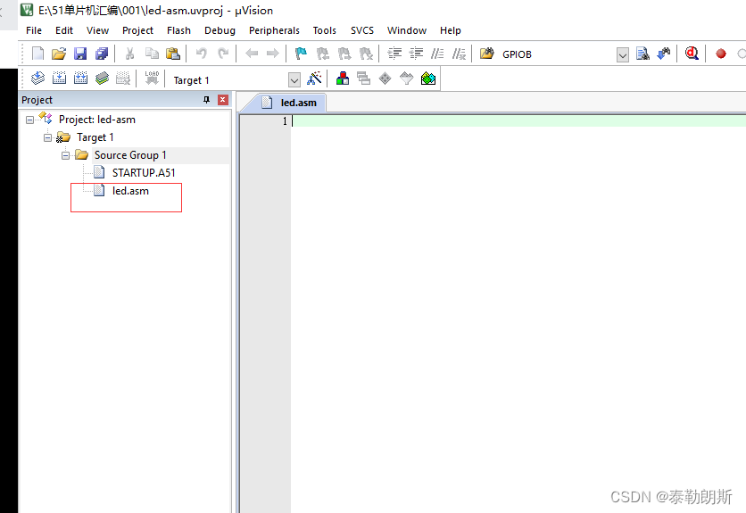Image resolution: width=746 pixels, height=513 pixels.
Task: Select led.asm in the project tree
Action: point(130,191)
